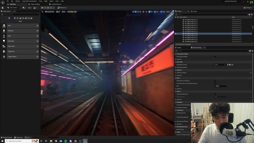Select the Lights category icon in Place Actors
The width and height of the screenshot is (254, 143).
point(15,18)
